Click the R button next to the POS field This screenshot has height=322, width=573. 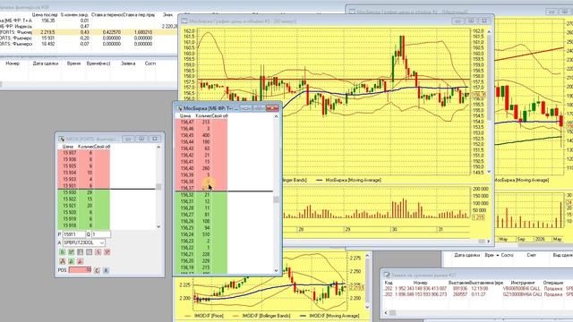point(106,270)
